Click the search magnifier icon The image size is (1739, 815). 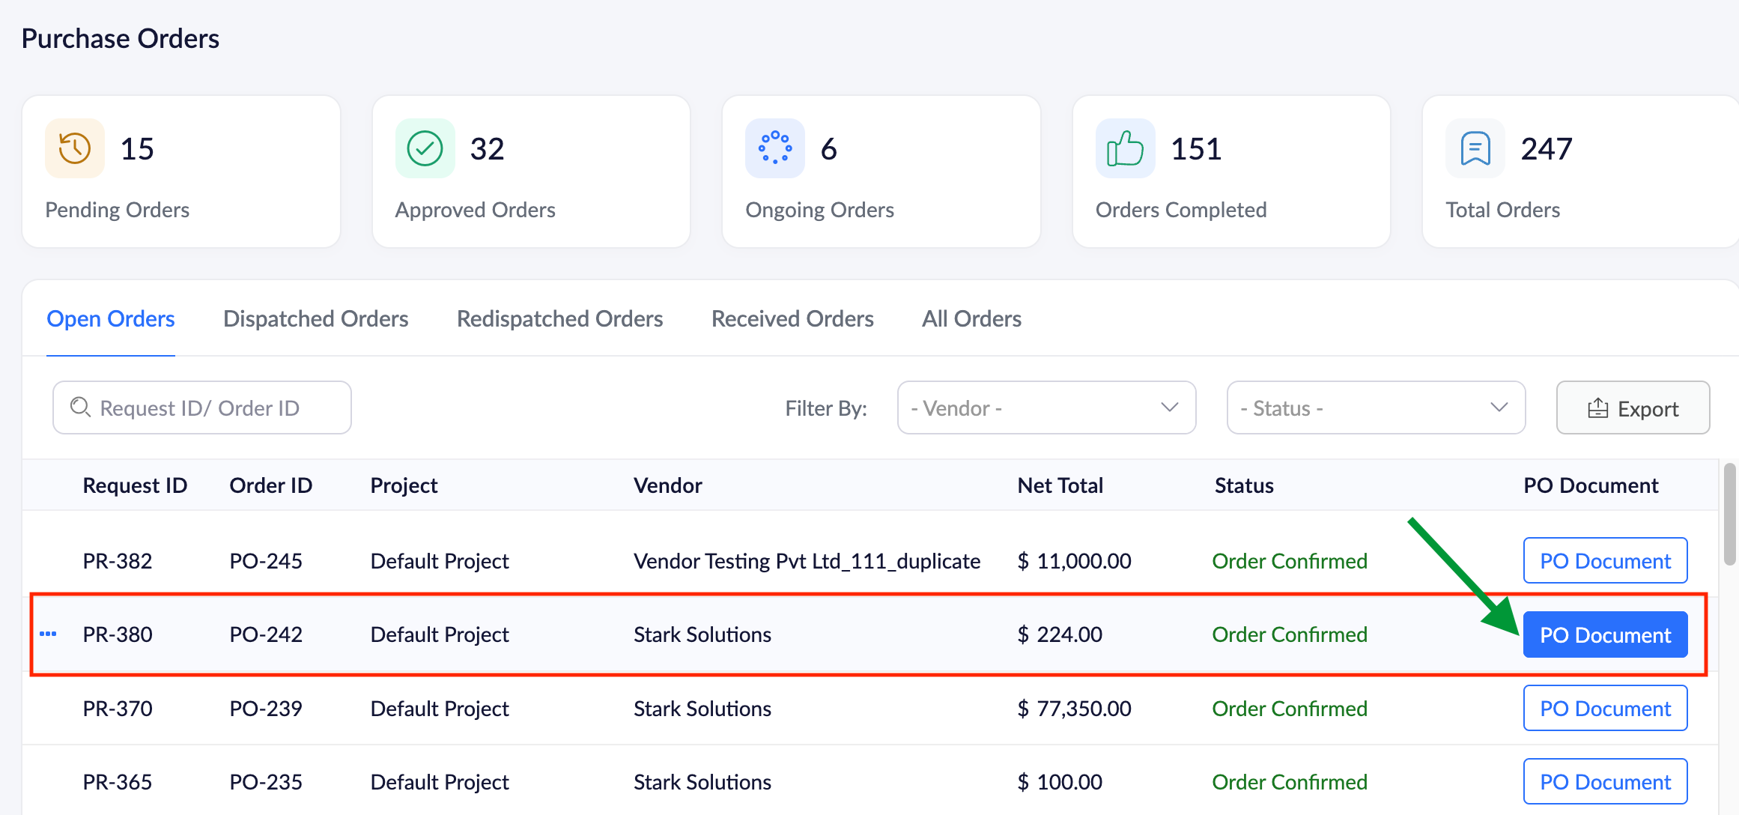coord(80,407)
